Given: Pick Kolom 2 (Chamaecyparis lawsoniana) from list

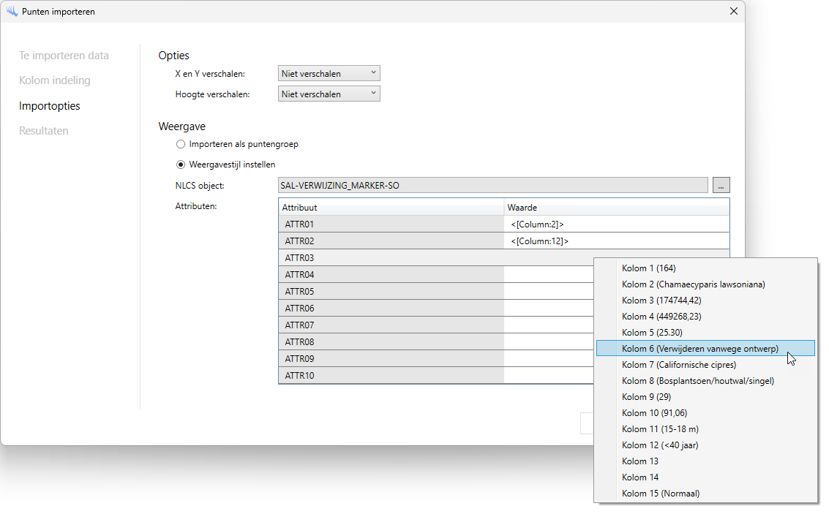Looking at the screenshot, I should tap(693, 284).
